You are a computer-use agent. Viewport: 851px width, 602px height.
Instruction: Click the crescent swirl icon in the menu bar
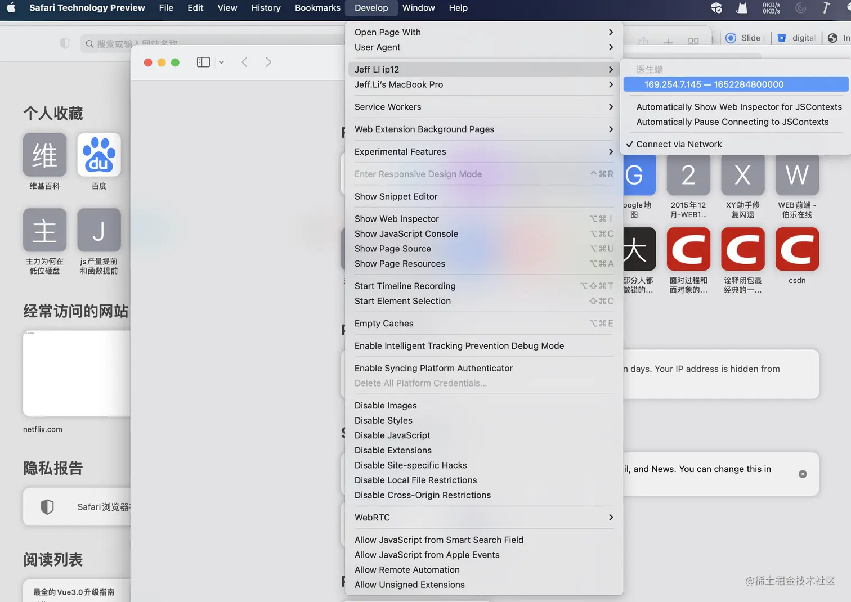pos(800,8)
